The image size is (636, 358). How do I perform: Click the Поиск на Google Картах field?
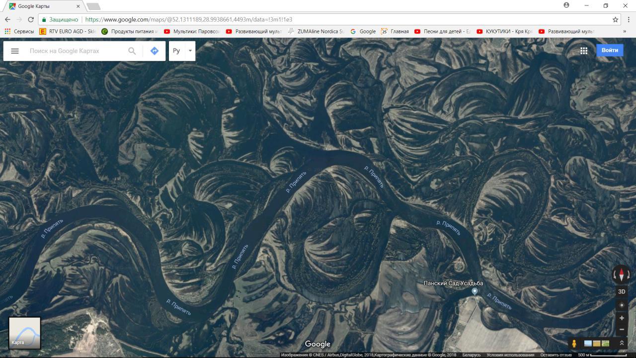click(x=75, y=51)
